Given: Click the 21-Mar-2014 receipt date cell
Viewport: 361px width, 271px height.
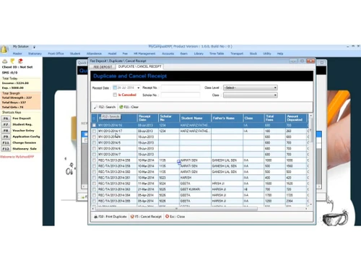Looking at the screenshot, I should click(x=147, y=189).
